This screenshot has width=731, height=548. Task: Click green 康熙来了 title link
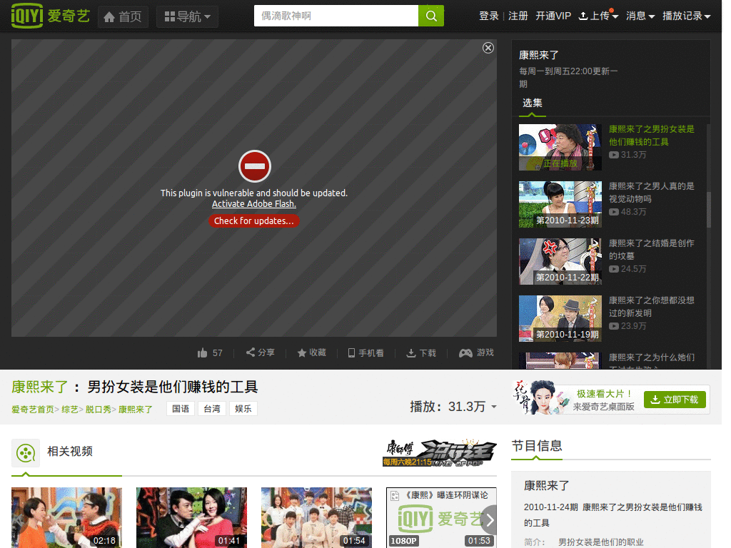pyautogui.click(x=40, y=387)
